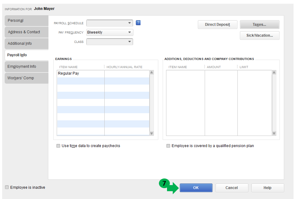Open the Personal tab
Viewport: 296px width, 199px height.
(x=26, y=21)
